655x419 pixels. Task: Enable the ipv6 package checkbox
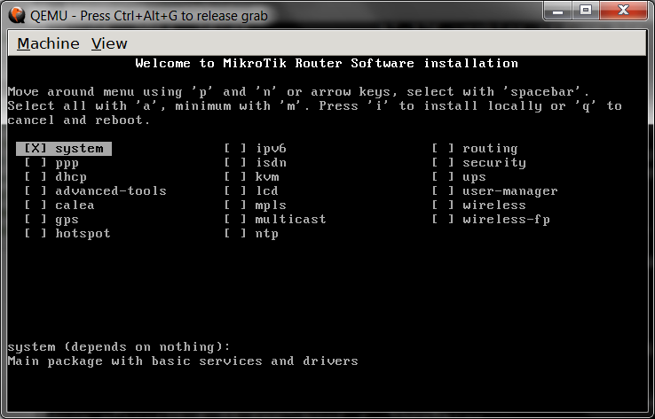[235, 149]
